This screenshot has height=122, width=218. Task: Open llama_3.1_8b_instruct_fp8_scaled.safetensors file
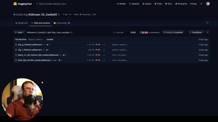coord(38,55)
